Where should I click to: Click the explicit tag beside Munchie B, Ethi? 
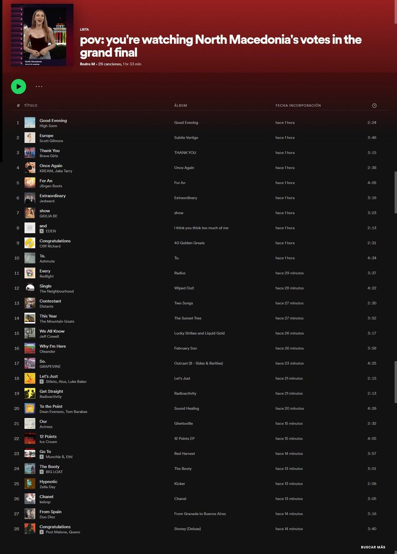click(x=42, y=457)
